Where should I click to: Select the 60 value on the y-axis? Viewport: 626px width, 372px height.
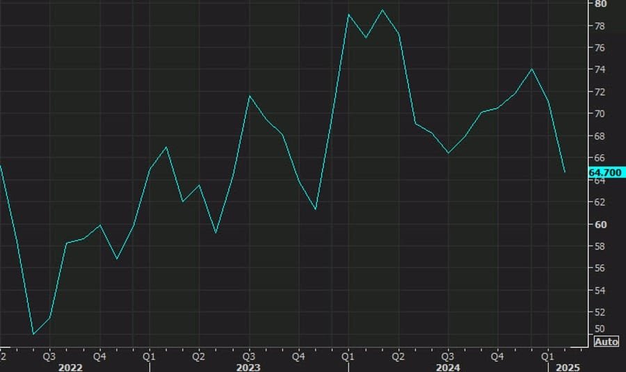[x=600, y=225]
